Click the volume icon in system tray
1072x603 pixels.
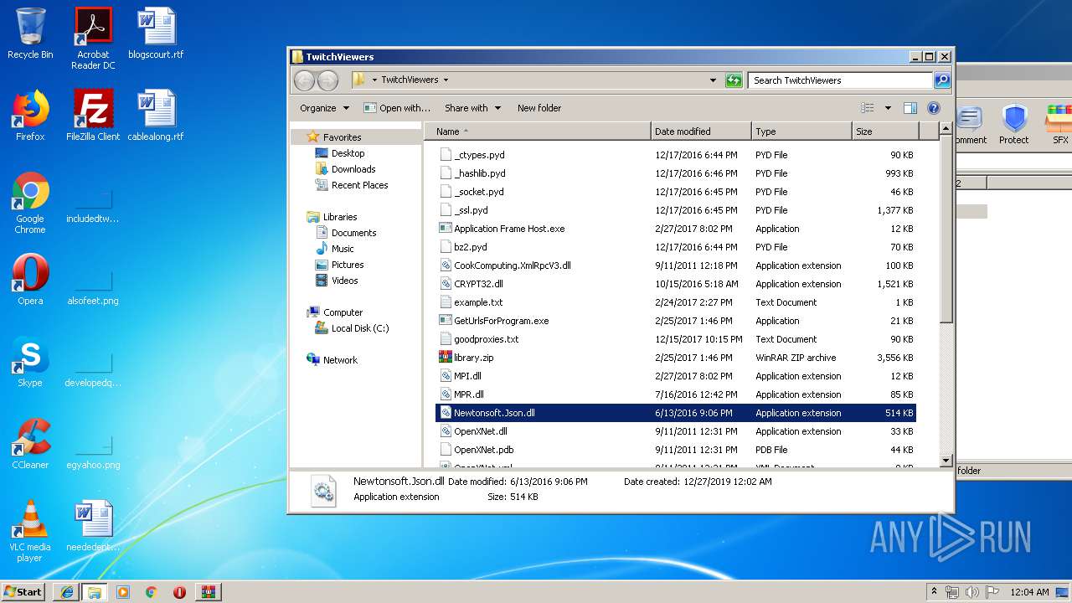(x=971, y=592)
